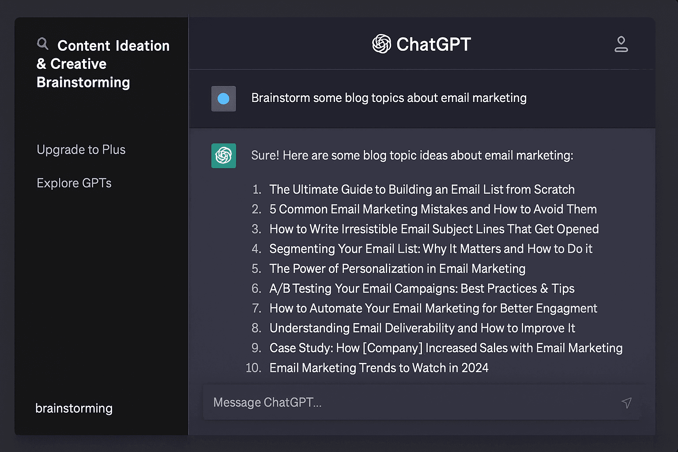Click the blue user avatar icon
This screenshot has height=452, width=678.
[223, 98]
